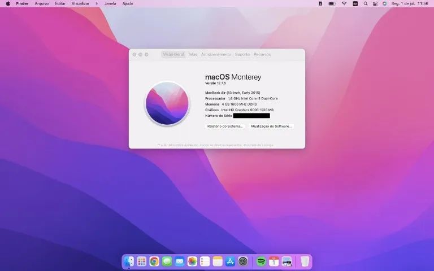Click the Atualização de Software button
The image size is (434, 271).
click(271, 126)
